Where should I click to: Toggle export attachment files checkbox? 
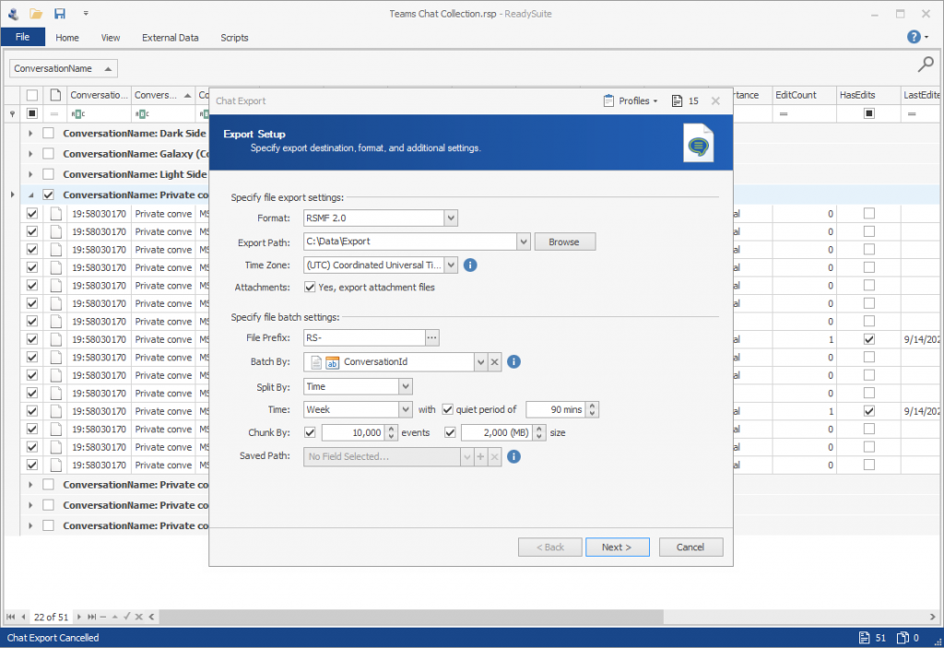pos(310,288)
